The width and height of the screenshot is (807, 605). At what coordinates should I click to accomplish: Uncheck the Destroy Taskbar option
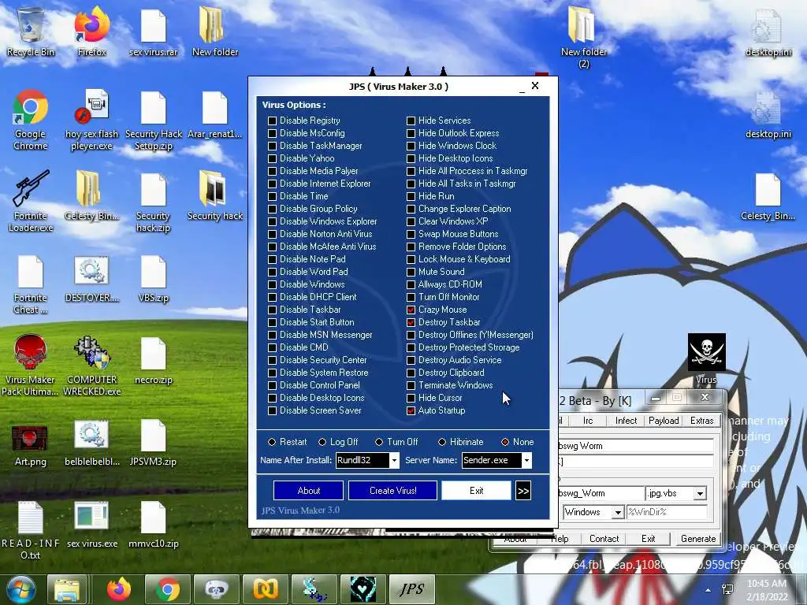point(411,322)
